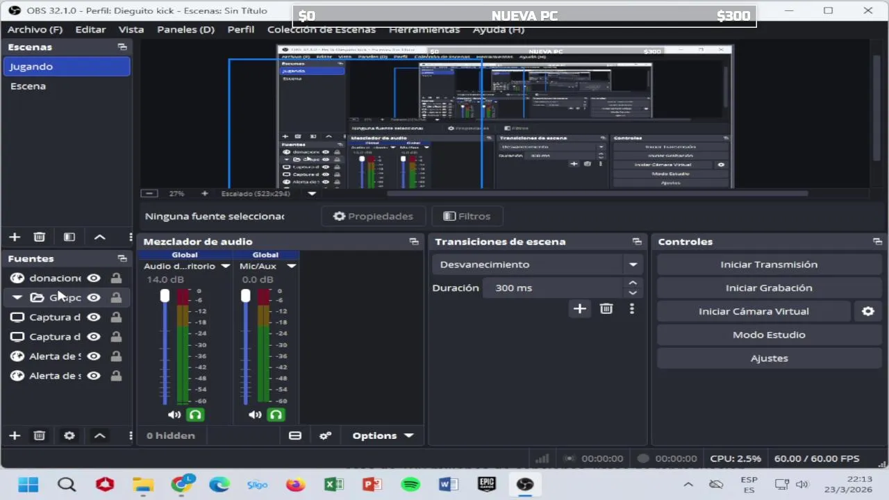This screenshot has height=500, width=889.
Task: Add a new source with the Fuentes plus icon
Action: (15, 435)
